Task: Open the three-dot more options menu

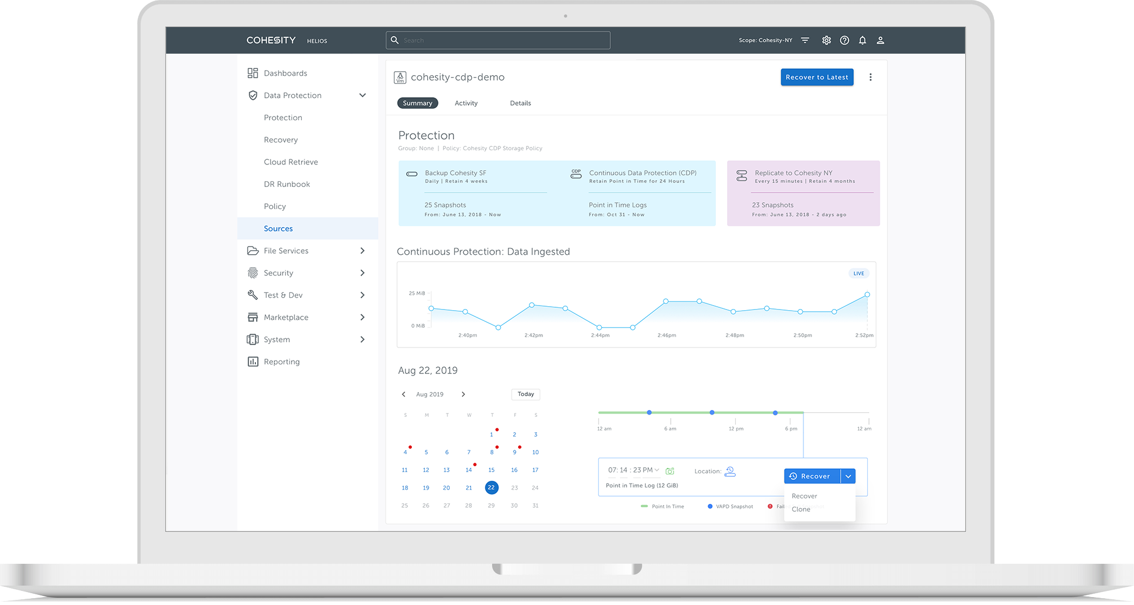Action: 871,77
